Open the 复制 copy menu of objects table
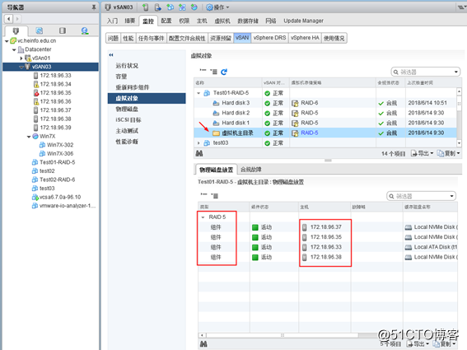 [x=448, y=153]
